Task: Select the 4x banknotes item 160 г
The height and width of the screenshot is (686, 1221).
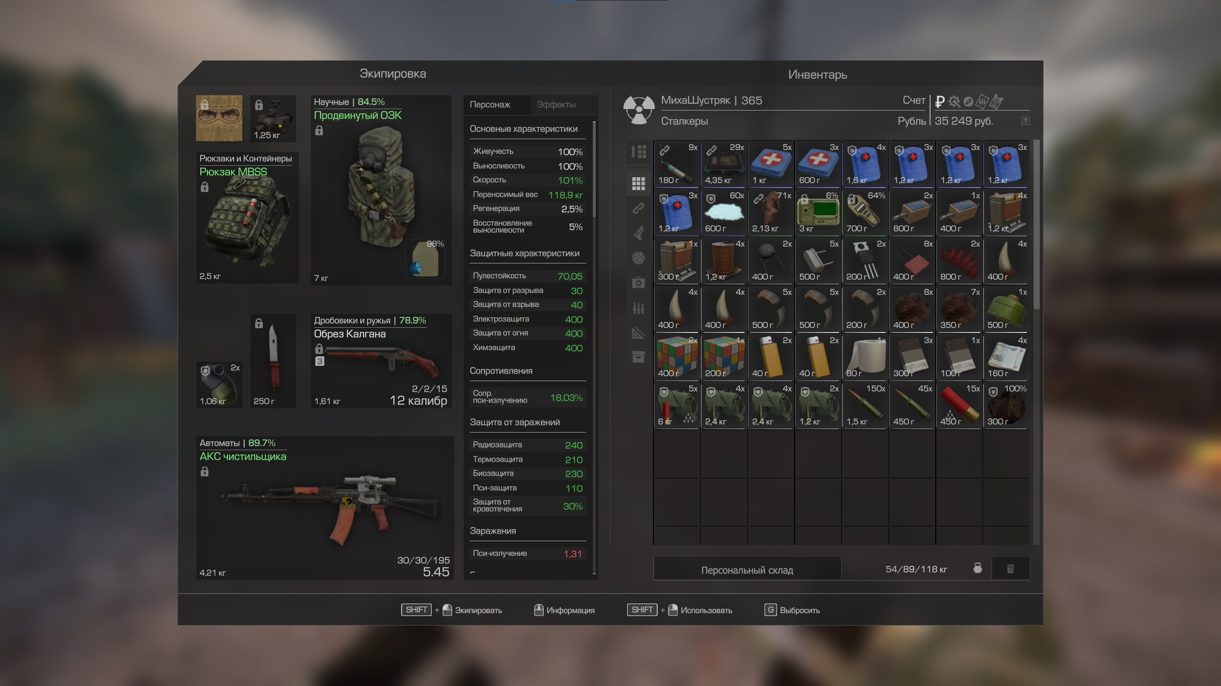Action: pyautogui.click(x=1006, y=357)
